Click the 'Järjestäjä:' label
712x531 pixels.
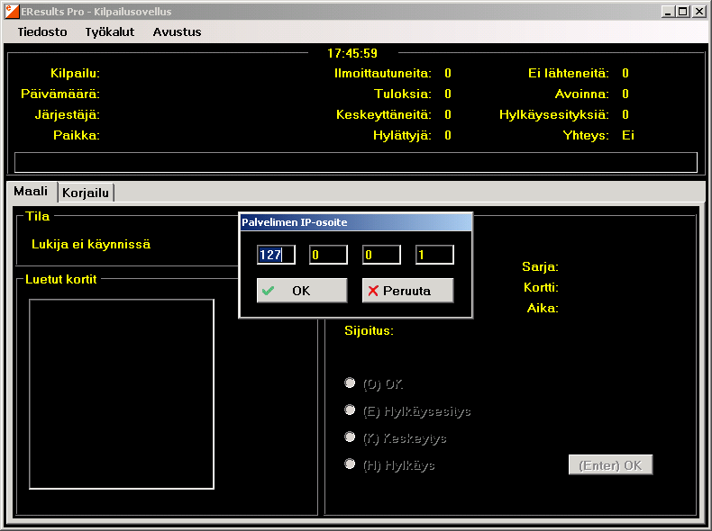click(x=68, y=114)
